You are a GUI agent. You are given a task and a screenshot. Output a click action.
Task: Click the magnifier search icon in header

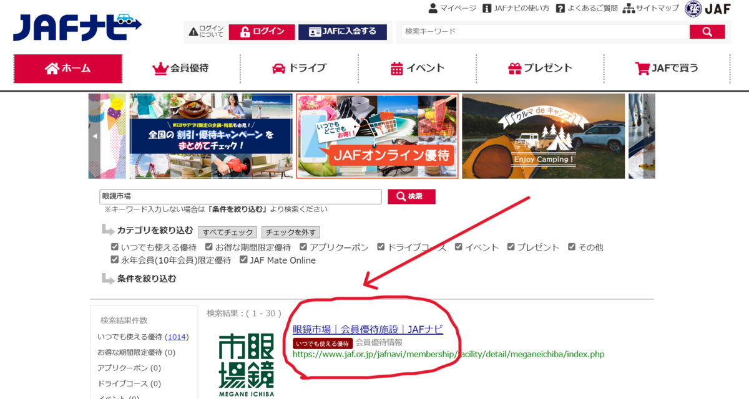tap(707, 31)
